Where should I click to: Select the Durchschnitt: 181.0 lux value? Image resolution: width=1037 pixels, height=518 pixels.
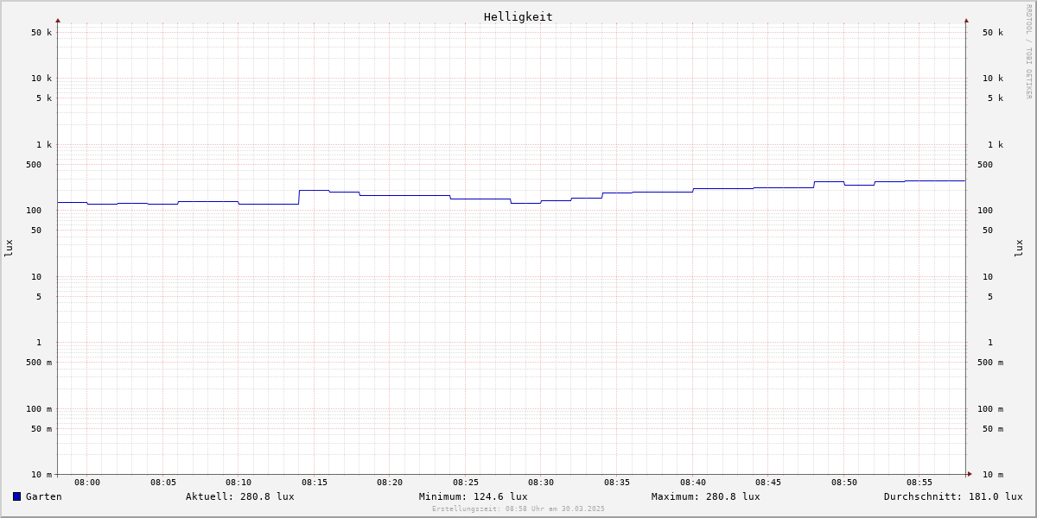[953, 496]
